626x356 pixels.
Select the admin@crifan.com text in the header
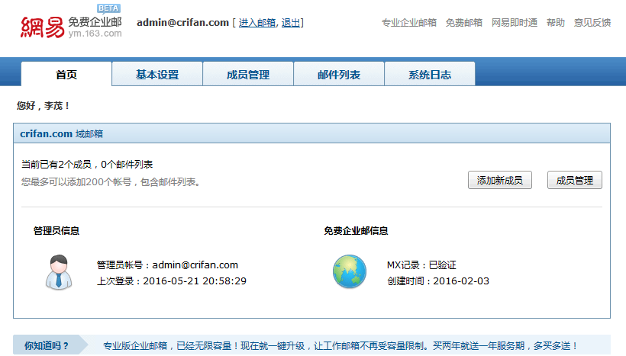(183, 23)
